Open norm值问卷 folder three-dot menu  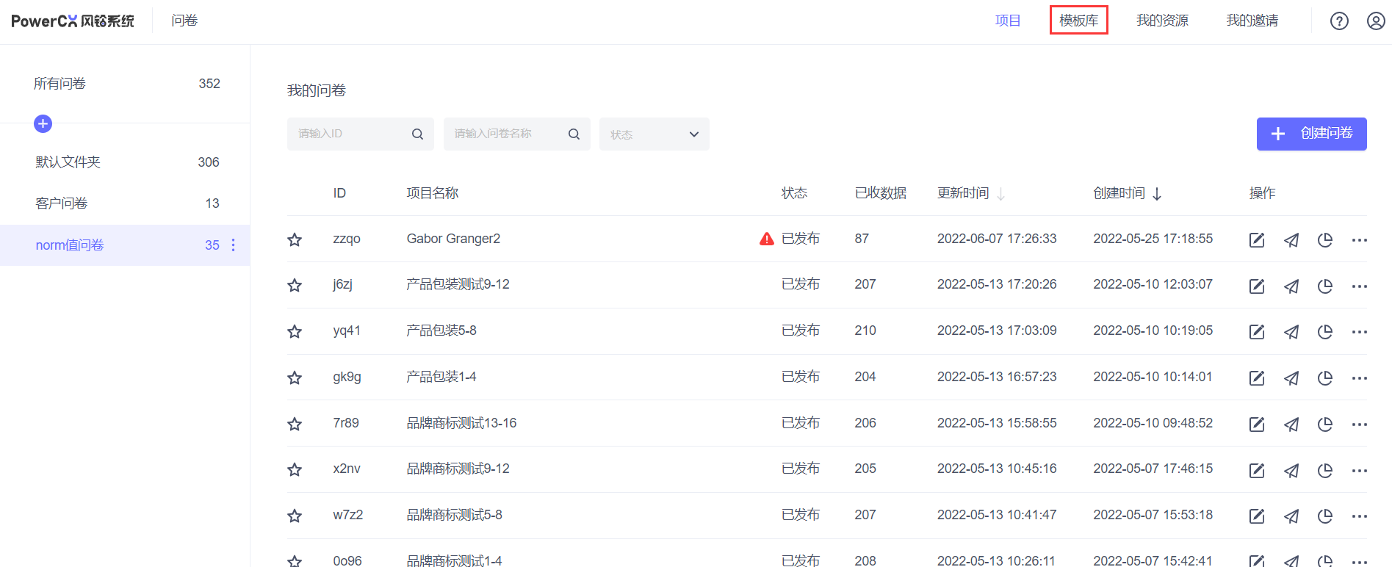234,245
